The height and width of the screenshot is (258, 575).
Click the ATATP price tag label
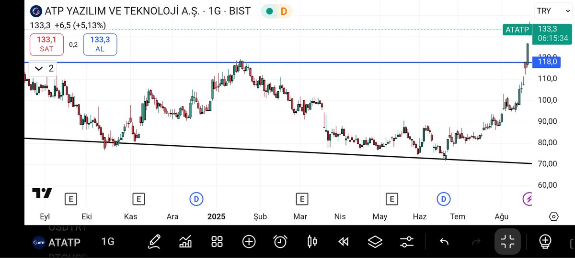517,30
